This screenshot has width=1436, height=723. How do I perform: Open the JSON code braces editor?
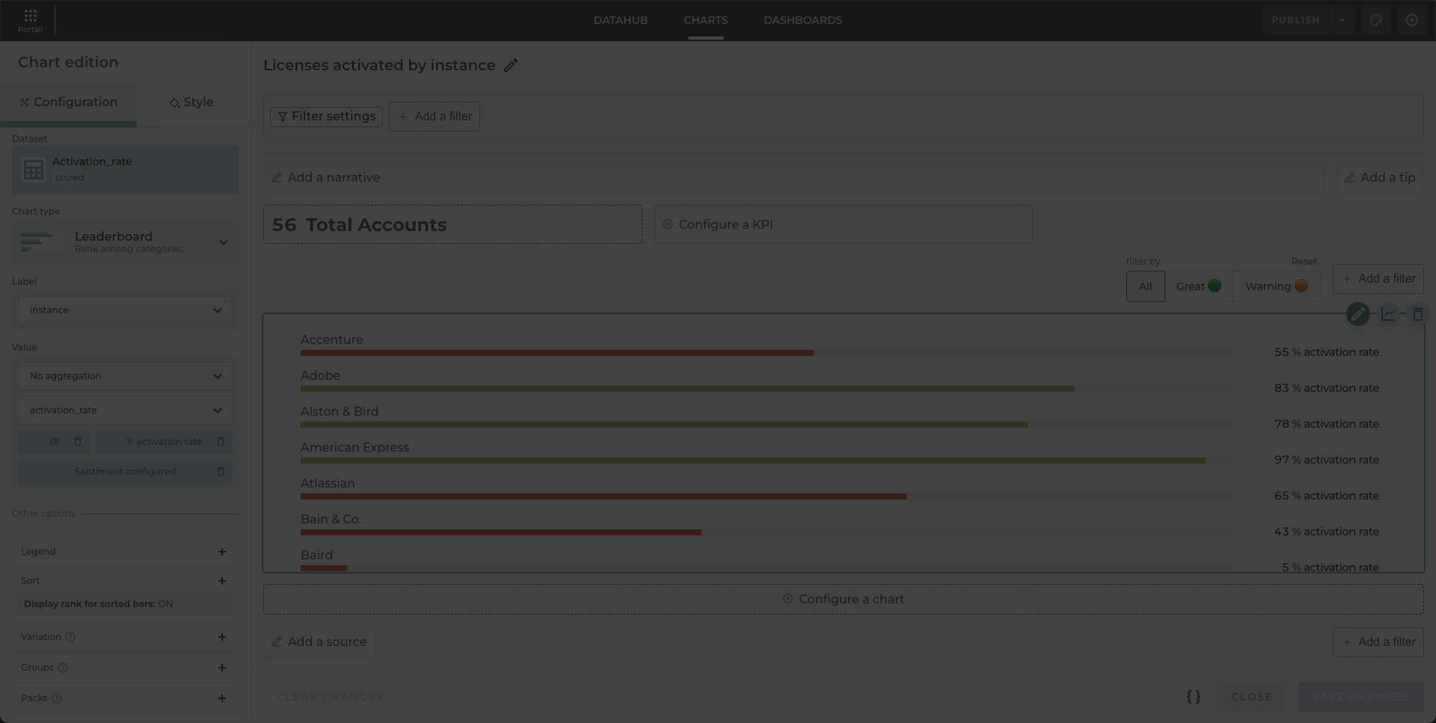click(1193, 697)
